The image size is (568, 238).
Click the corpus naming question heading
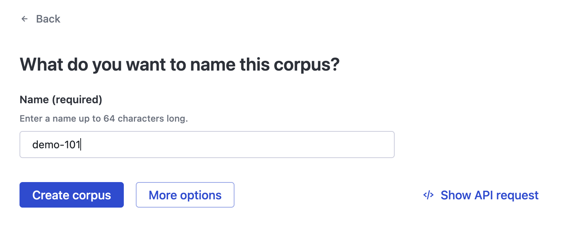[179, 65]
